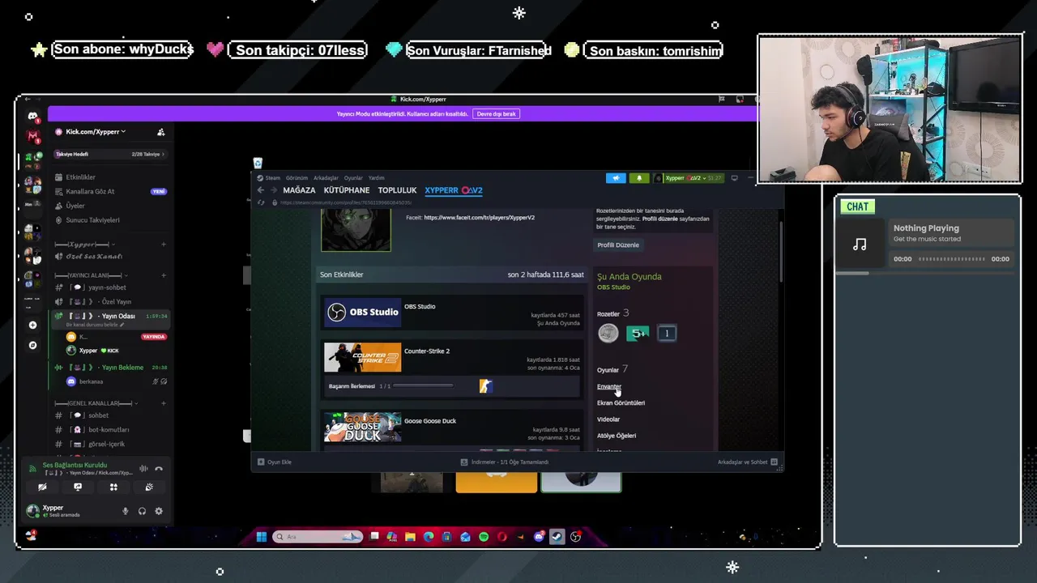
Task: Open Steam notifications bell
Action: 638,178
